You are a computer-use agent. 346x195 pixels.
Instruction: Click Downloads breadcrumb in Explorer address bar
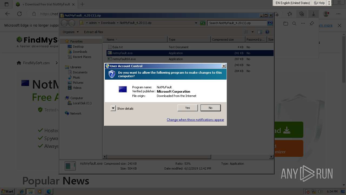tap(108, 23)
